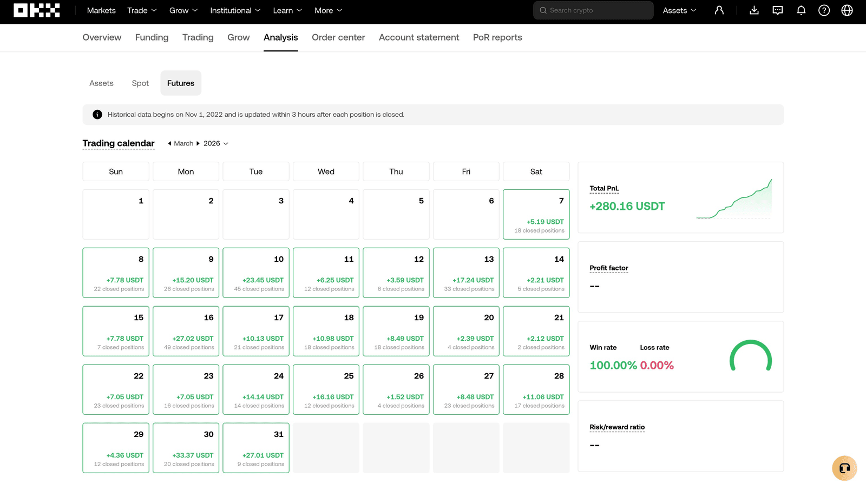Click the Total PnL trend chart
Viewport: 866px width, 490px height.
[734, 199]
